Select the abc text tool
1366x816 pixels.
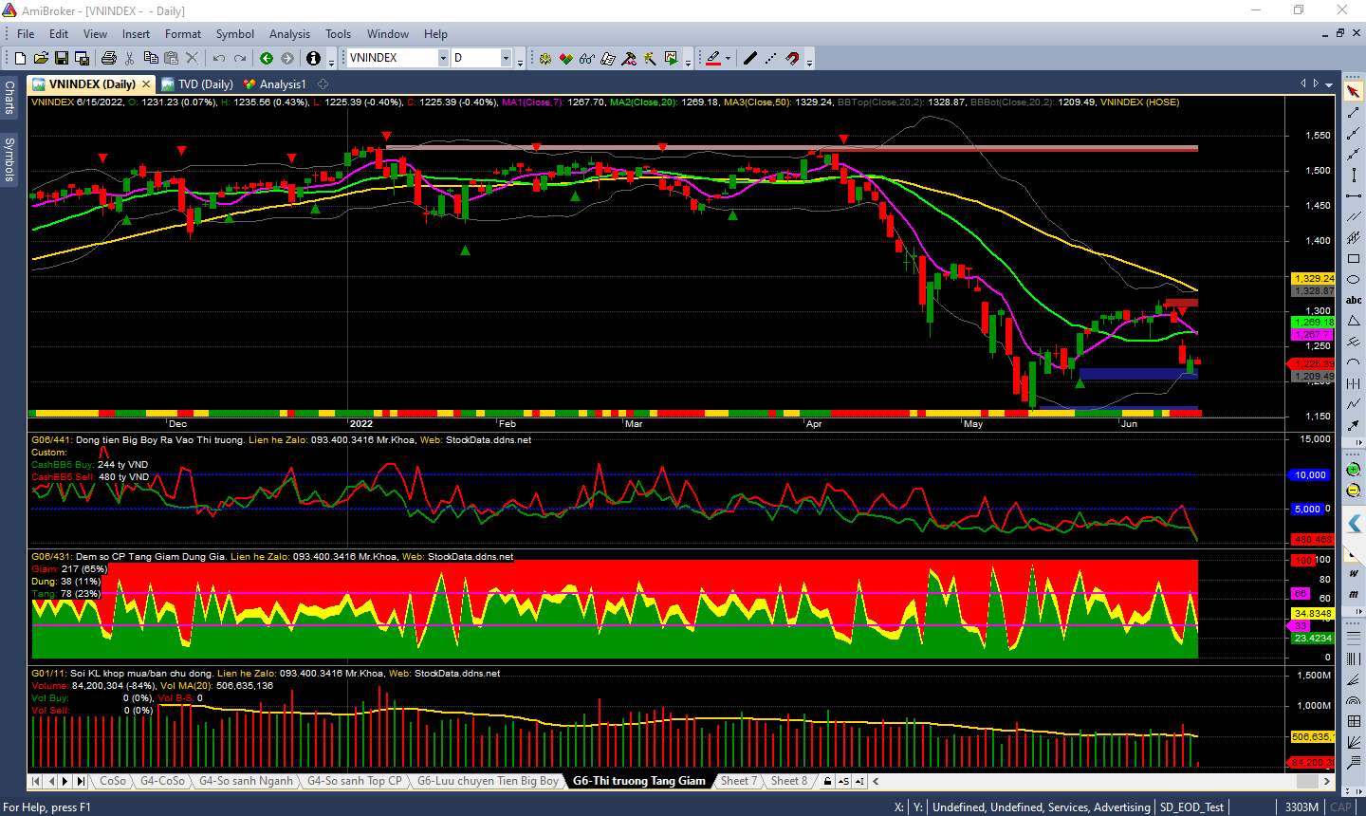click(1354, 301)
